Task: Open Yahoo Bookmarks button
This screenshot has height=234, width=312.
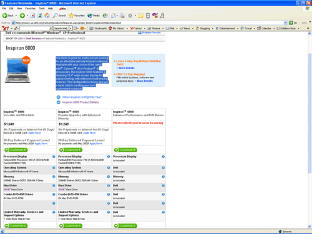Action: tap(98, 28)
